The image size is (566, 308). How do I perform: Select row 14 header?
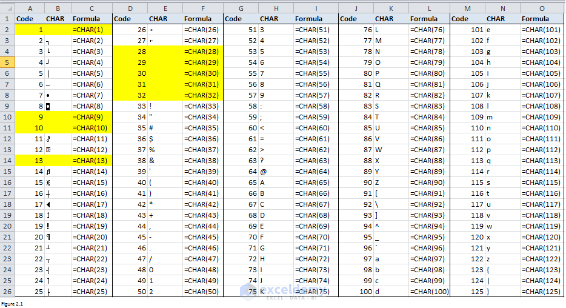pos(7,161)
